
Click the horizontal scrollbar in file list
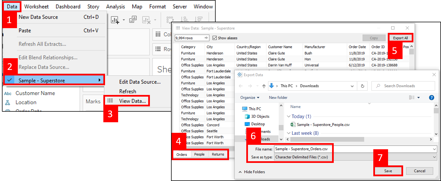tap(327, 139)
